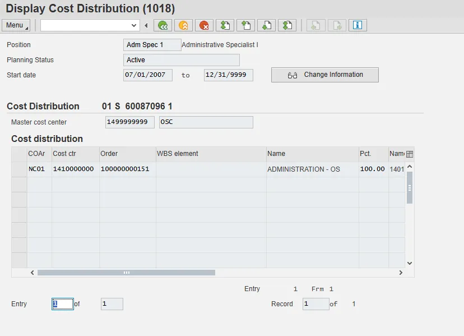464x336 pixels.
Task: Open table column configuration icon
Action: pos(410,154)
